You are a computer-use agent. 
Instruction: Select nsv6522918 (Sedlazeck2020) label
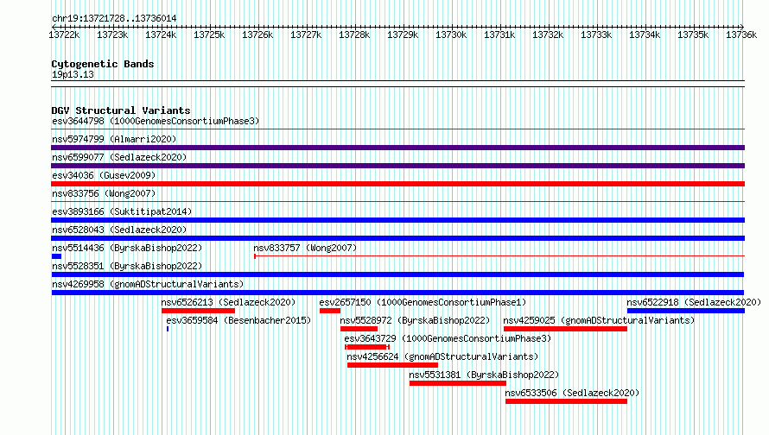(694, 302)
